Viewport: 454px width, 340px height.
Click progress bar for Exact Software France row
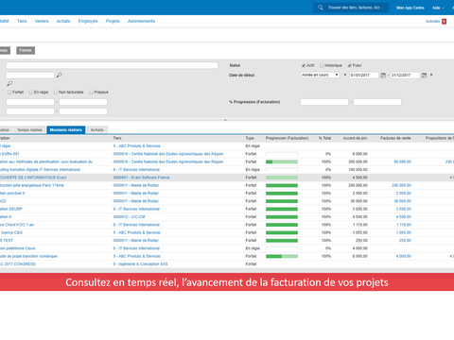pyautogui.click(x=282, y=178)
